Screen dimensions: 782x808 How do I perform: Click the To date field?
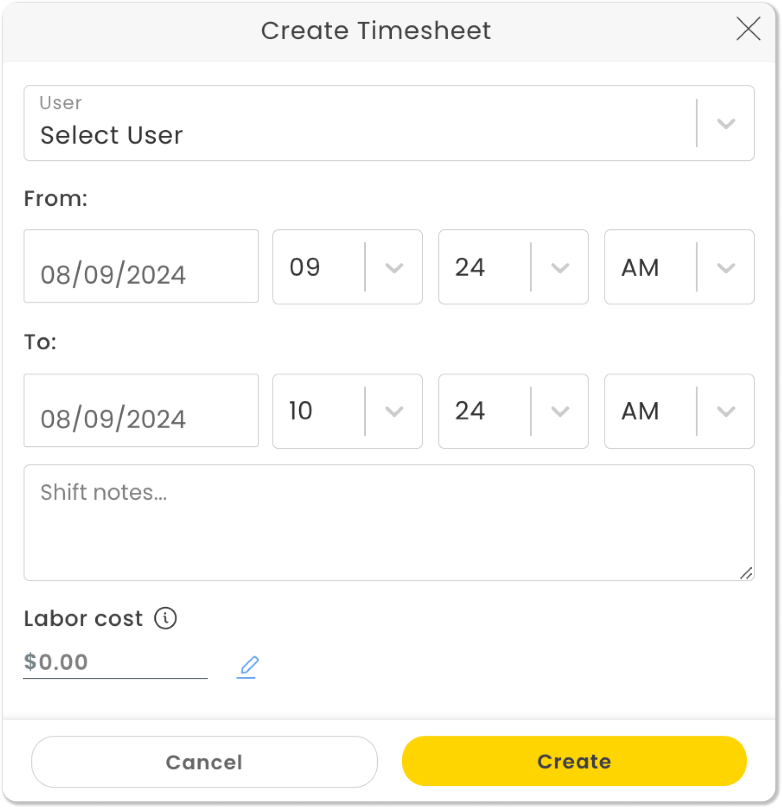click(x=141, y=411)
